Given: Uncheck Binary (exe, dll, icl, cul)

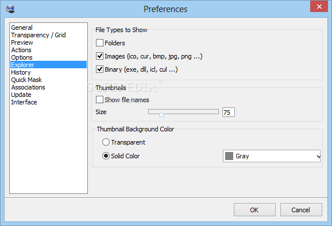Looking at the screenshot, I should point(99,69).
